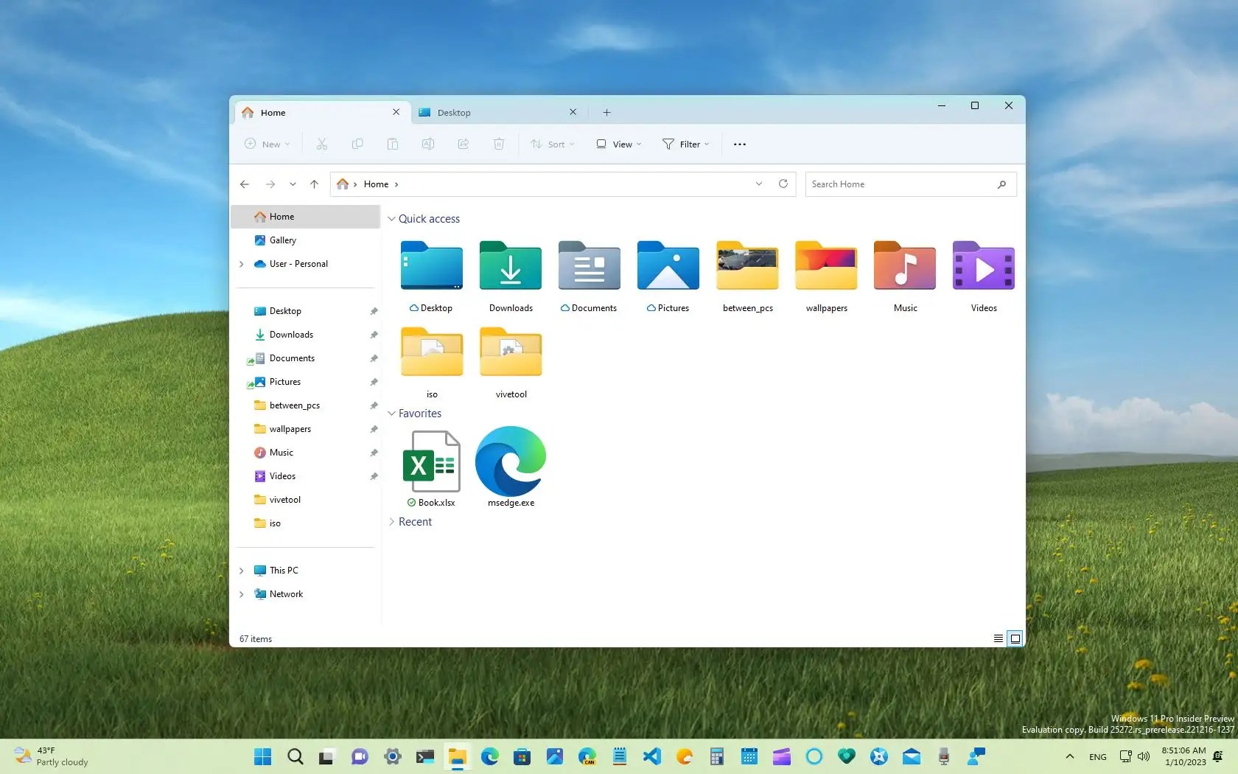The image size is (1238, 774).
Task: Open Windows Terminal from the taskbar
Action: tap(425, 756)
